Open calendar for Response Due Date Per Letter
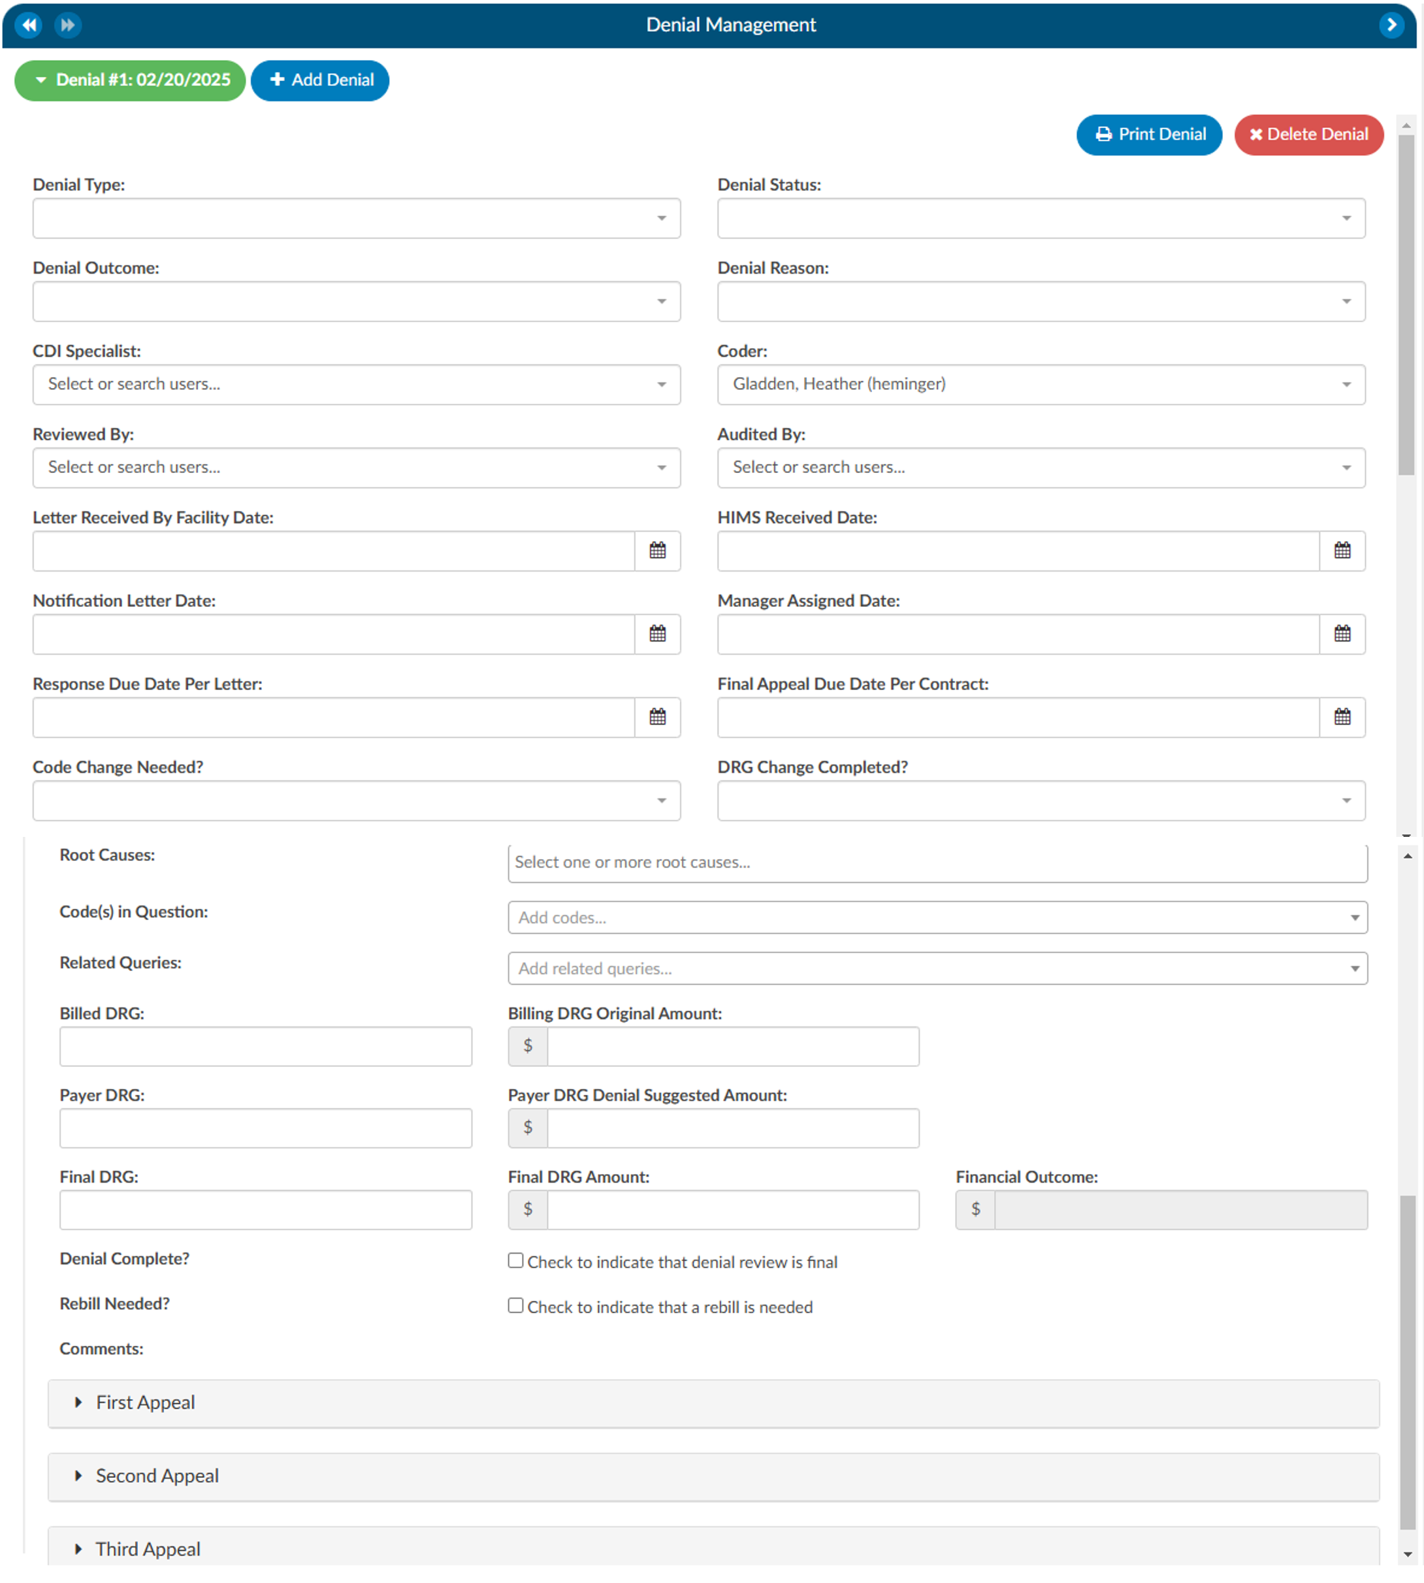 pos(657,717)
